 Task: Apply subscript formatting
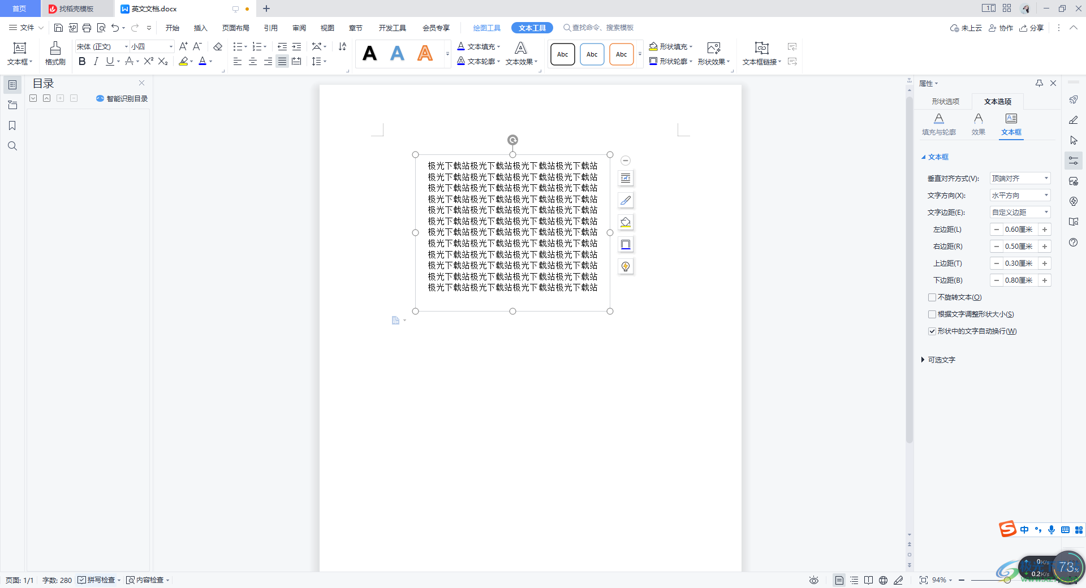click(x=163, y=61)
